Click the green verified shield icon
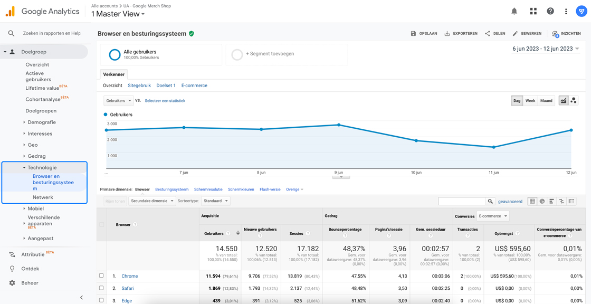The image size is (591, 304). point(192,34)
